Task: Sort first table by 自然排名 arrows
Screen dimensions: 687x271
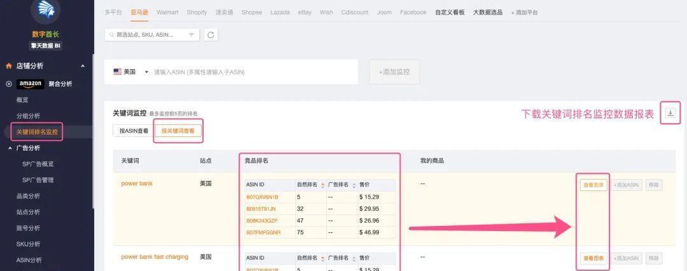Action: point(323,185)
